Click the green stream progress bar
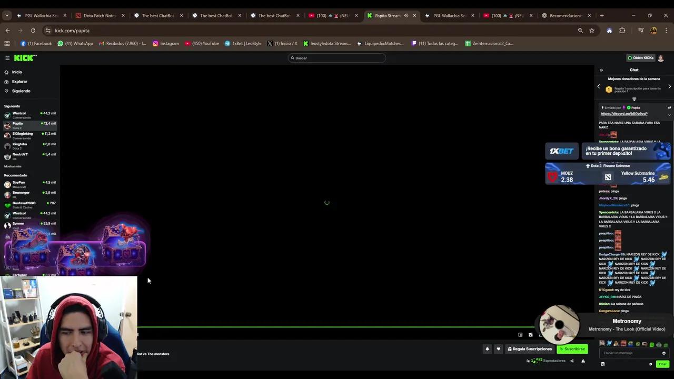Viewport: 674px width, 379px height. click(337, 327)
